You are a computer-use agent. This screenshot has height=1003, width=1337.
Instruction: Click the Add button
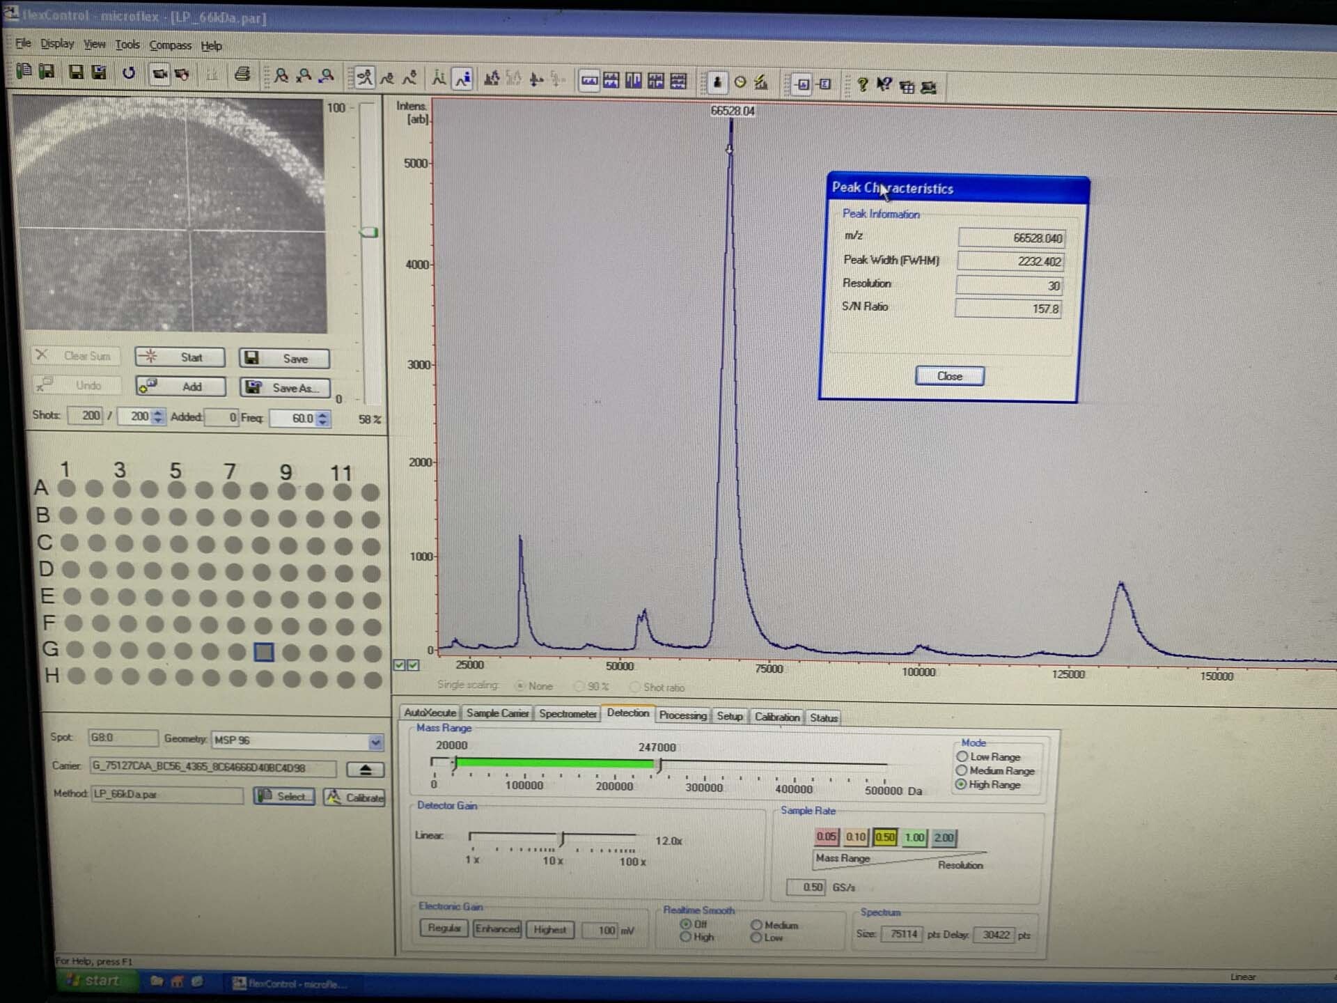click(181, 387)
